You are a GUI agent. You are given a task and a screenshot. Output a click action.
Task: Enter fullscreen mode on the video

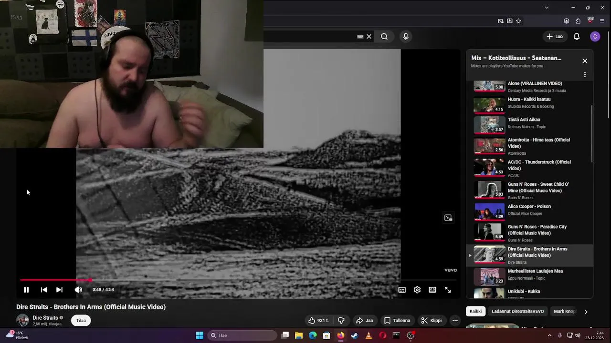pyautogui.click(x=448, y=290)
